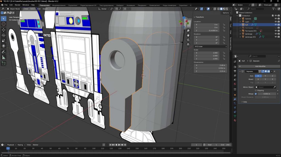281x157 pixels.
Task: Hide the Цилиндр object via its eye icon
Action: tap(276, 34)
